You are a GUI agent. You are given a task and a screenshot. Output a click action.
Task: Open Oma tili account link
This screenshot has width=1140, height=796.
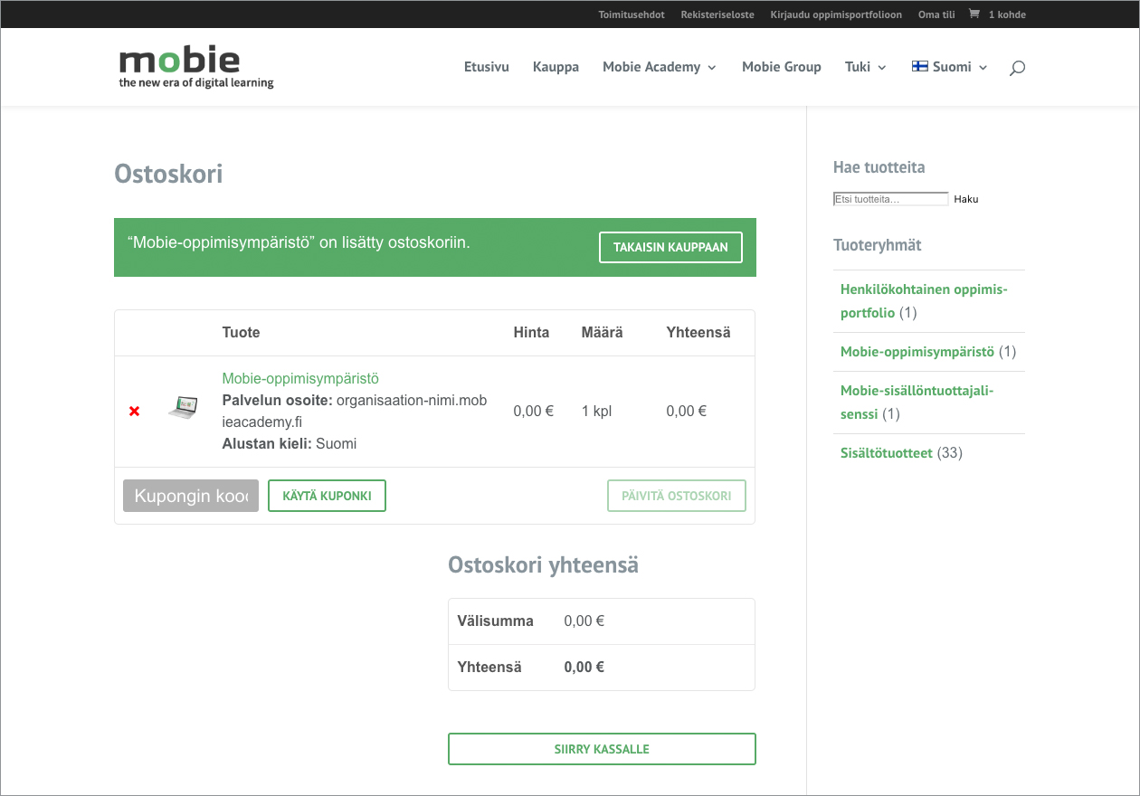(936, 14)
